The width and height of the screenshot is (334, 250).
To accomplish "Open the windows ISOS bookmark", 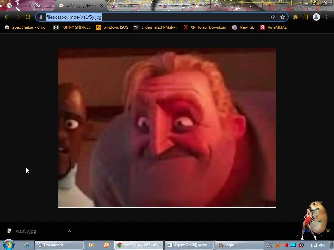I will 112,27.
